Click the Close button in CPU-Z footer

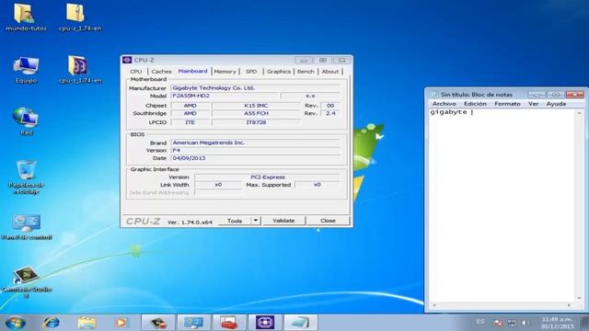[x=328, y=221]
